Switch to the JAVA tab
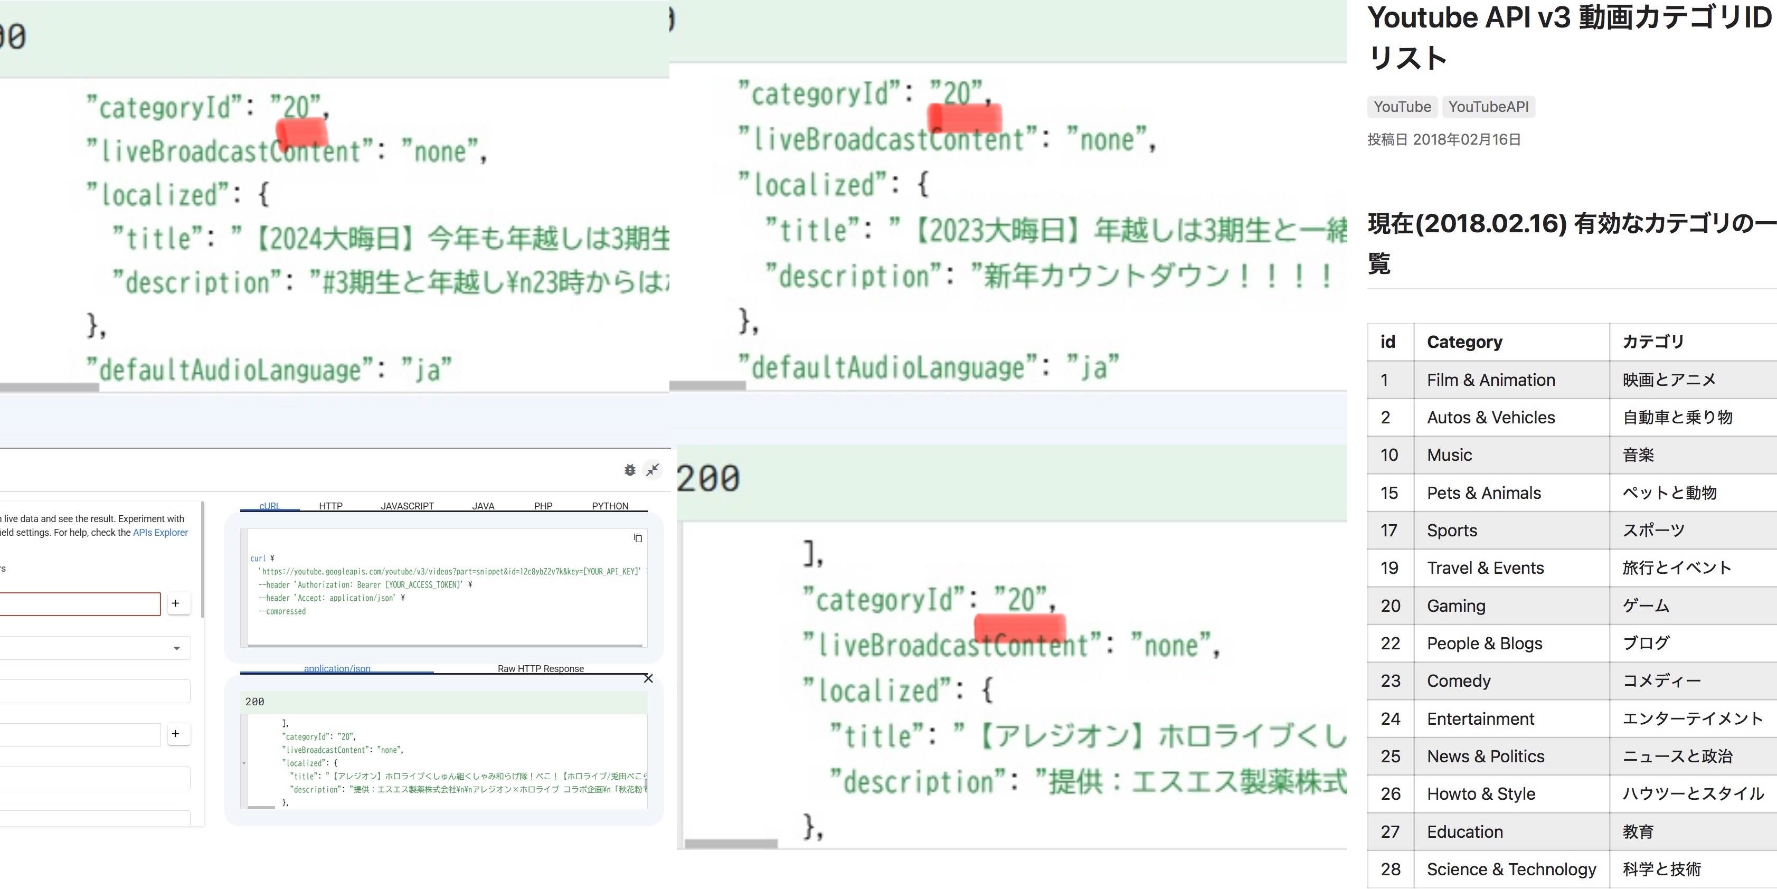This screenshot has height=889, width=1777. pyautogui.click(x=483, y=506)
